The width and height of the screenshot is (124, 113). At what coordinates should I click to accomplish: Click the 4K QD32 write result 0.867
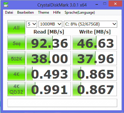coord(95,89)
